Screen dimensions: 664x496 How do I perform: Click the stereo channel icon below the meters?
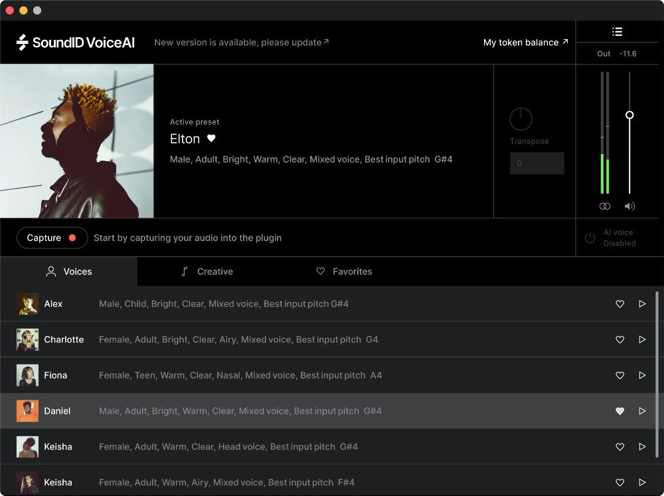[605, 206]
